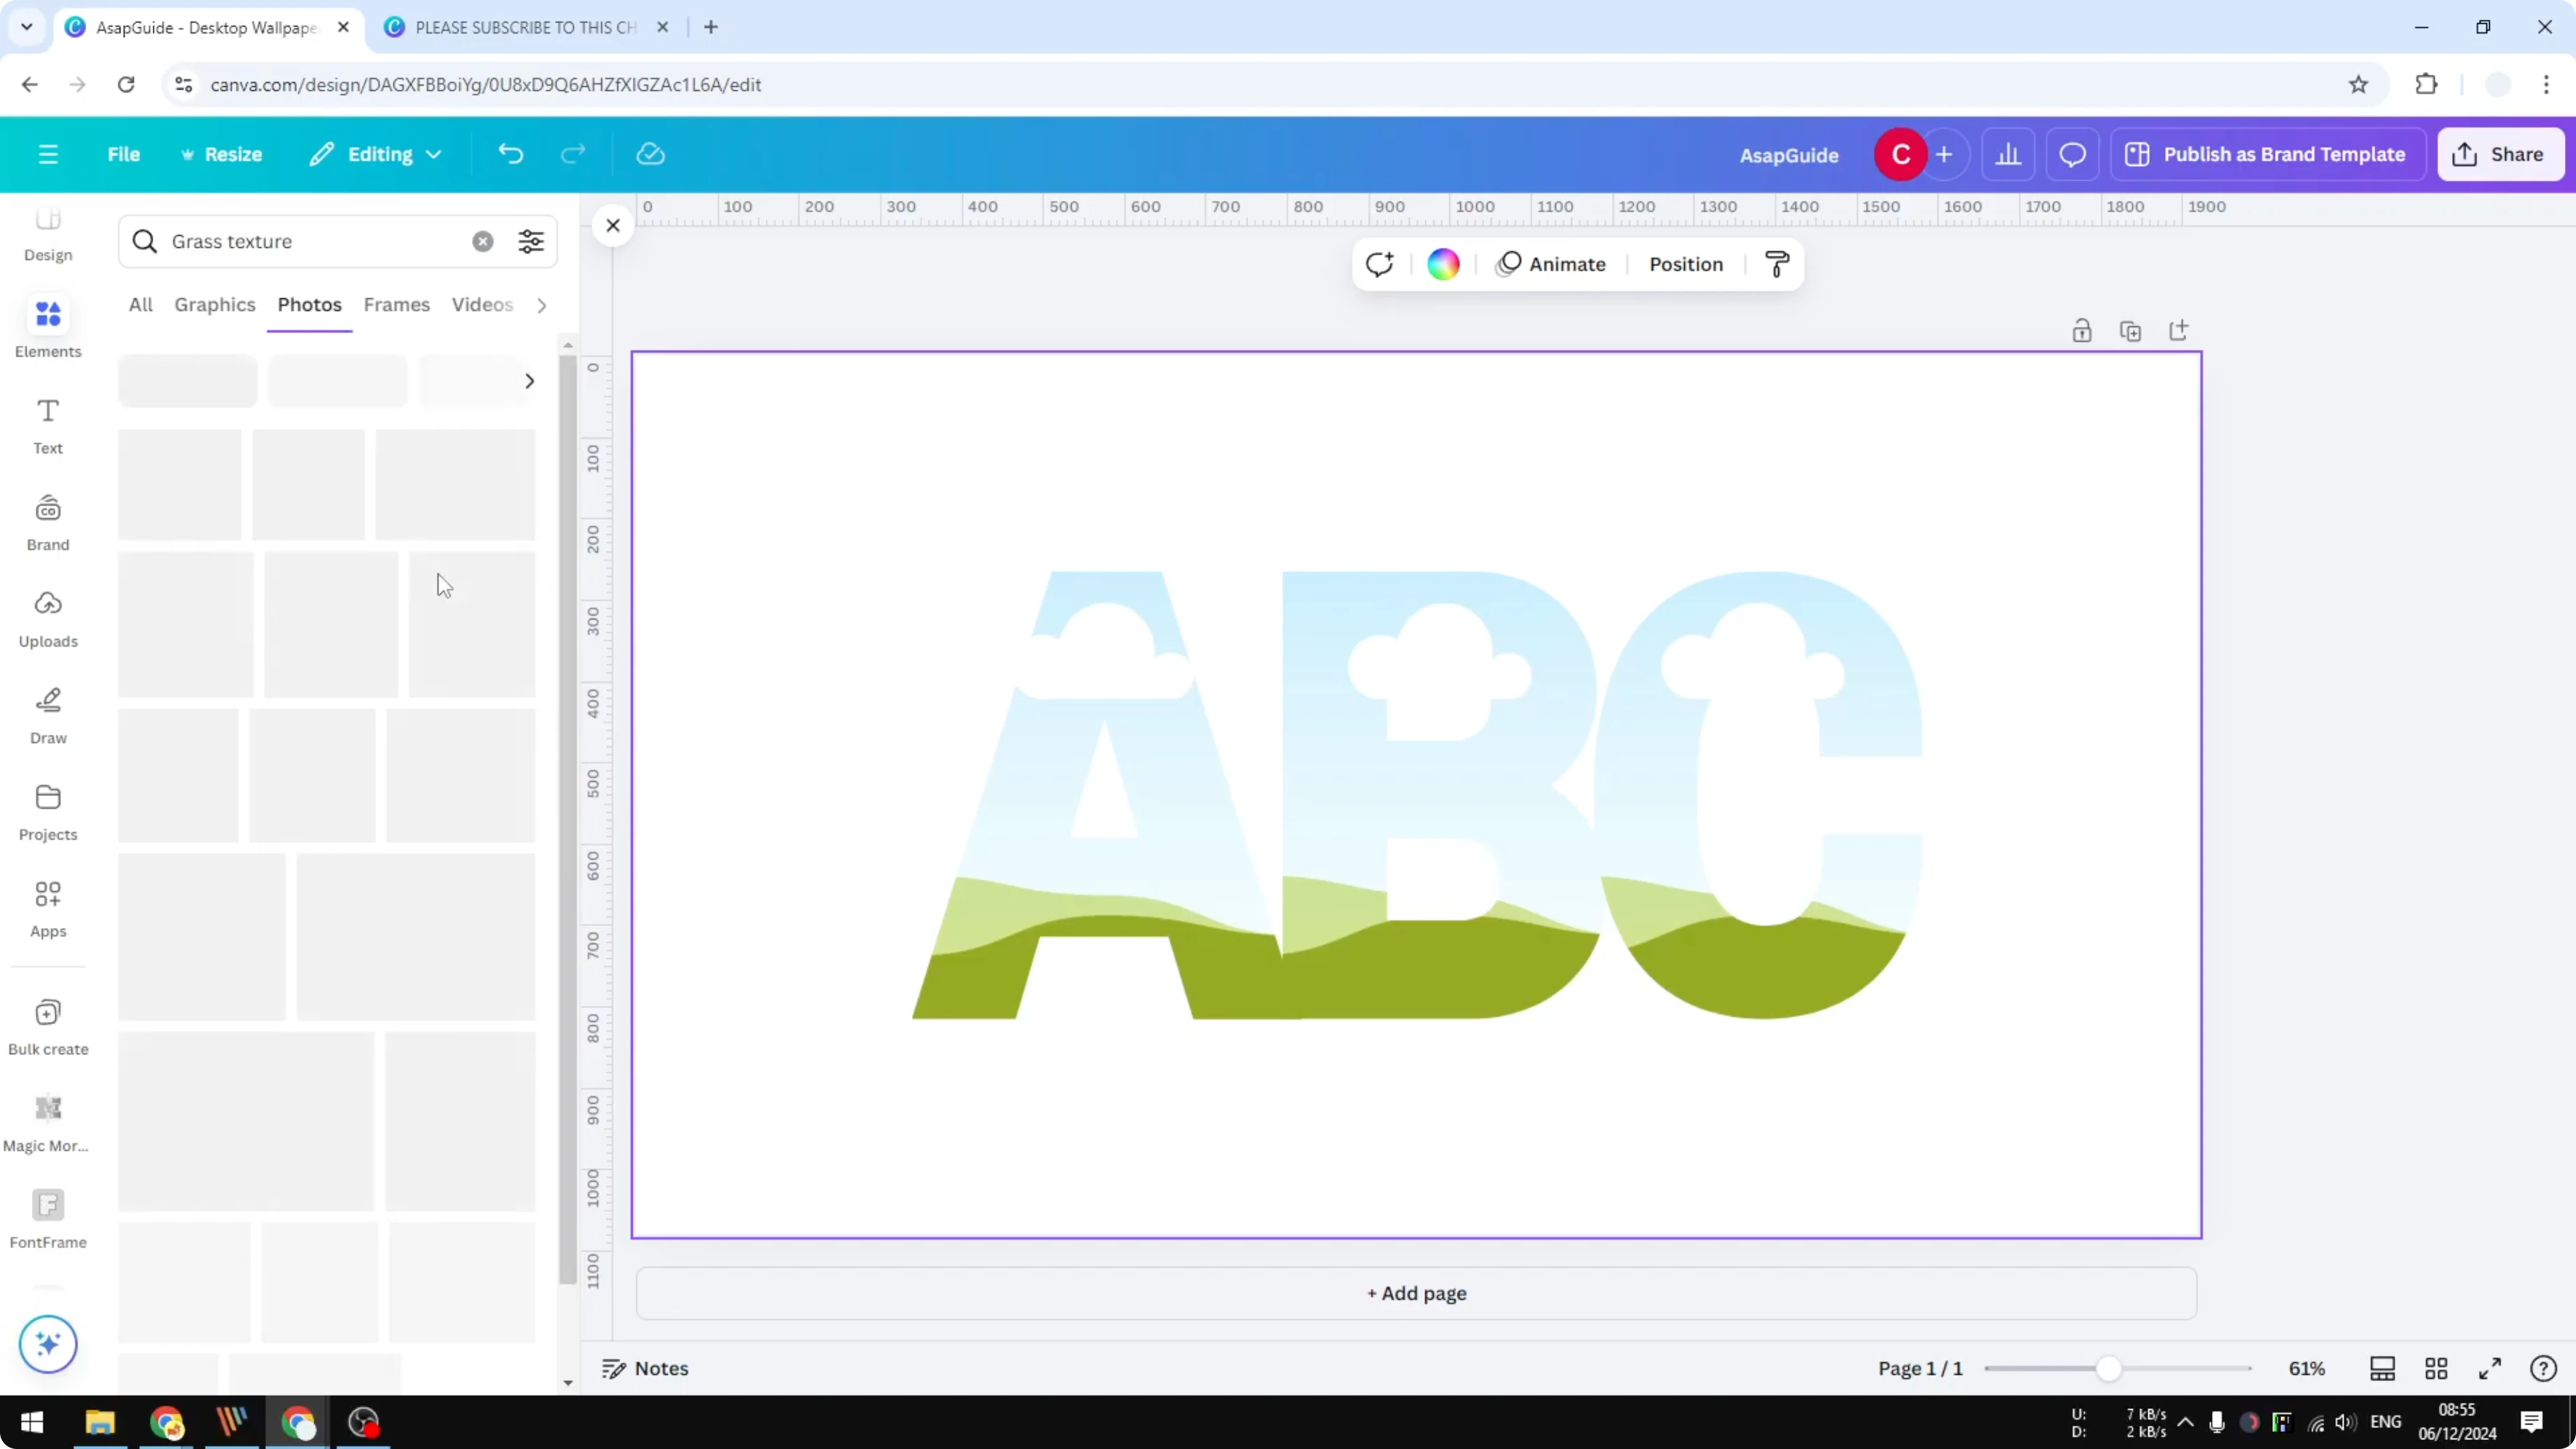The image size is (2576, 1449).
Task: Open the Magic Morph tool
Action: pos(47,1120)
